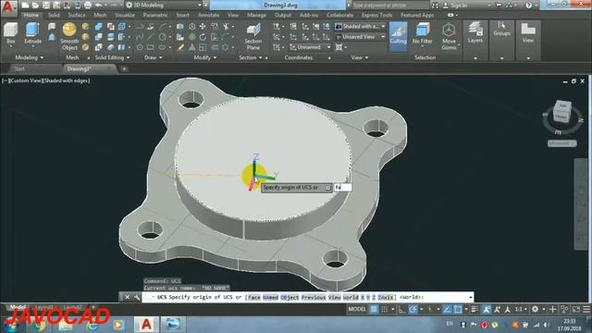Open the Visualize ribbon tab

[x=125, y=15]
